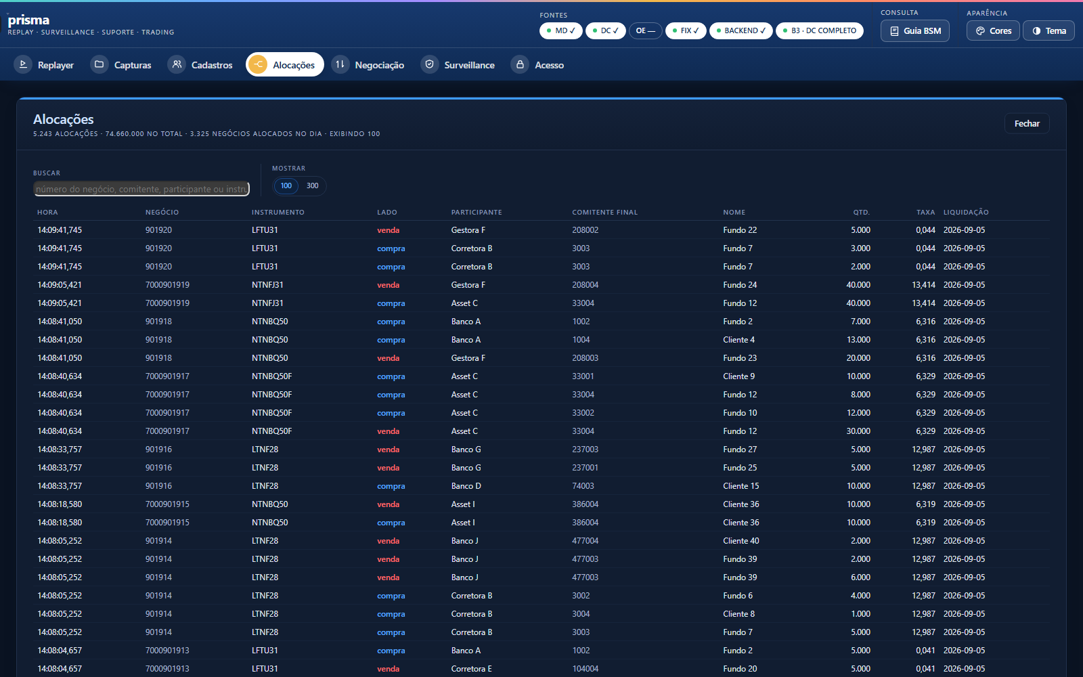The width and height of the screenshot is (1083, 677).
Task: Focus the Buscar search field
Action: [x=141, y=189]
